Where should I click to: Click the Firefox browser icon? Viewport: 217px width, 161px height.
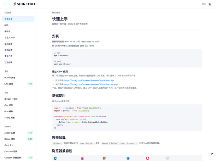pyautogui.click(x=82, y=158)
